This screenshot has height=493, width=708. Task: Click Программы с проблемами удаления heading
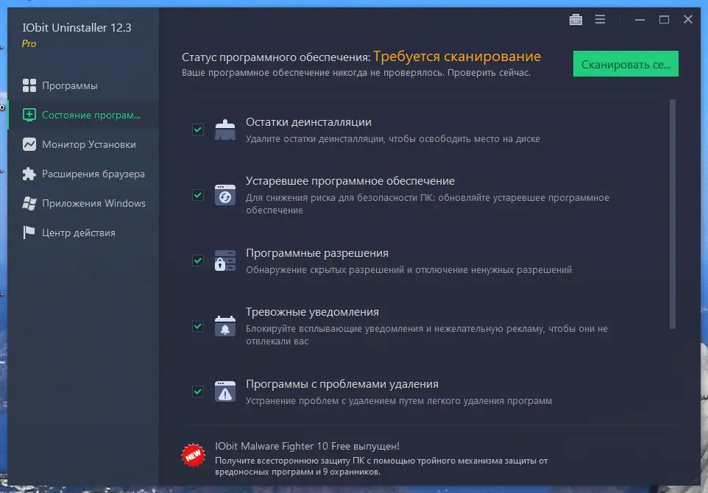[342, 384]
